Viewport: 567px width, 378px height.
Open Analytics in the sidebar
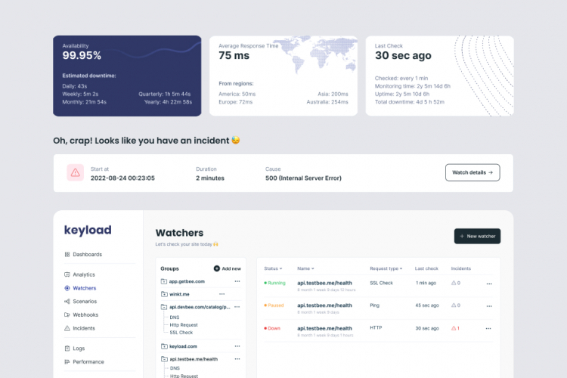tap(79, 274)
